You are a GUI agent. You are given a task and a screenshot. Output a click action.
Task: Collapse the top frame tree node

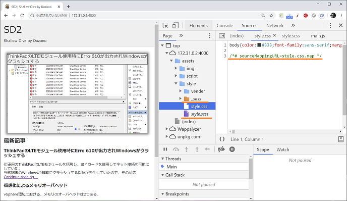tap(162, 45)
